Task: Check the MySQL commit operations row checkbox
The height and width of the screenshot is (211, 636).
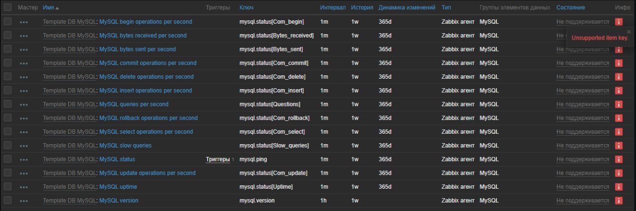Action: pyautogui.click(x=7, y=62)
